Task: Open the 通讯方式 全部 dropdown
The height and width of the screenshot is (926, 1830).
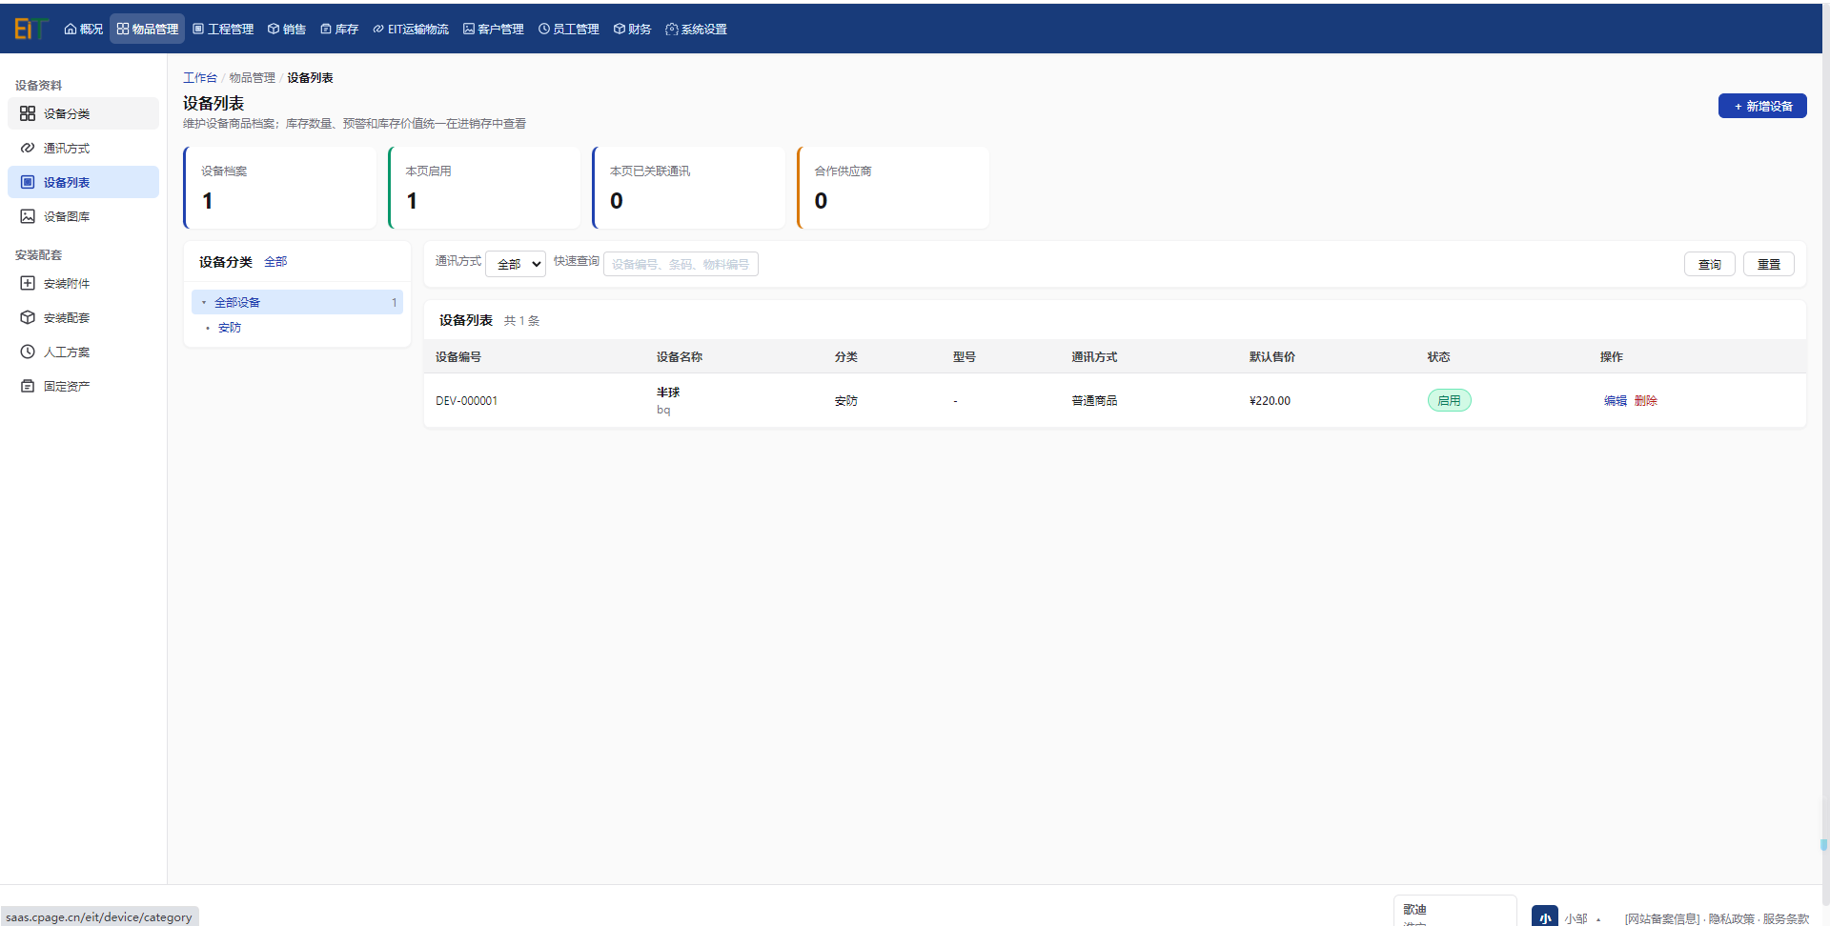Action: click(x=516, y=264)
